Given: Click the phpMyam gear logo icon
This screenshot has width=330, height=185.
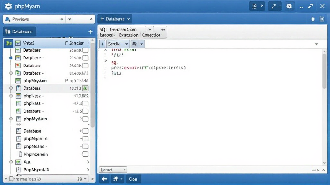Looking at the screenshot, I should 8,6.
